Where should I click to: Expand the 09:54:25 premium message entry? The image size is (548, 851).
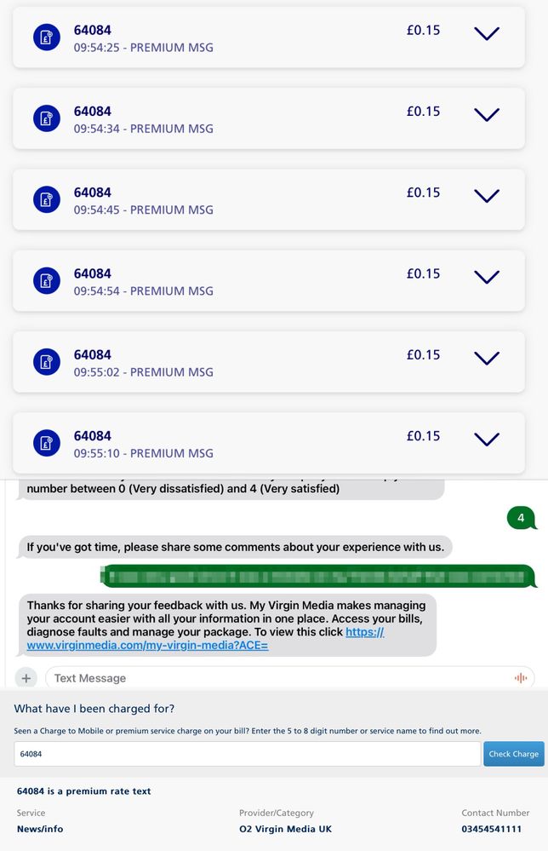point(487,34)
